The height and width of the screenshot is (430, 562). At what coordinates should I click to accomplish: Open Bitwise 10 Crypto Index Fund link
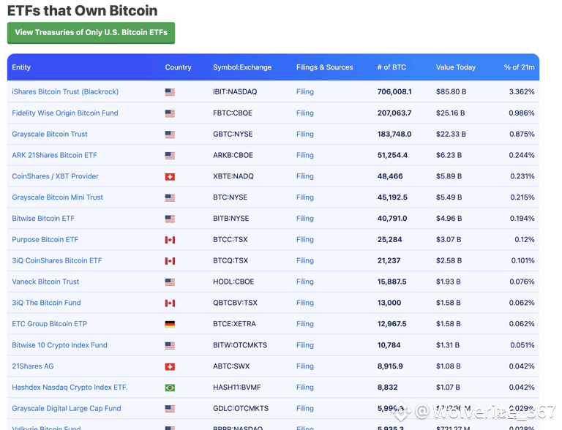pyautogui.click(x=59, y=345)
